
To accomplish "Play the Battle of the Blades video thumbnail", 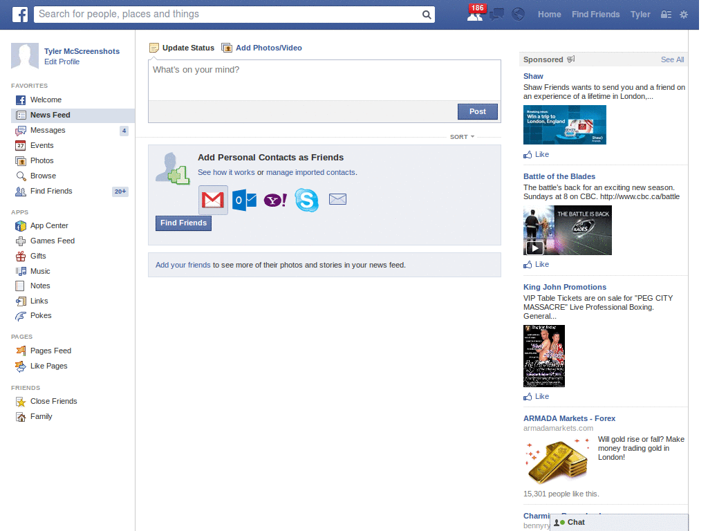I will pyautogui.click(x=568, y=230).
